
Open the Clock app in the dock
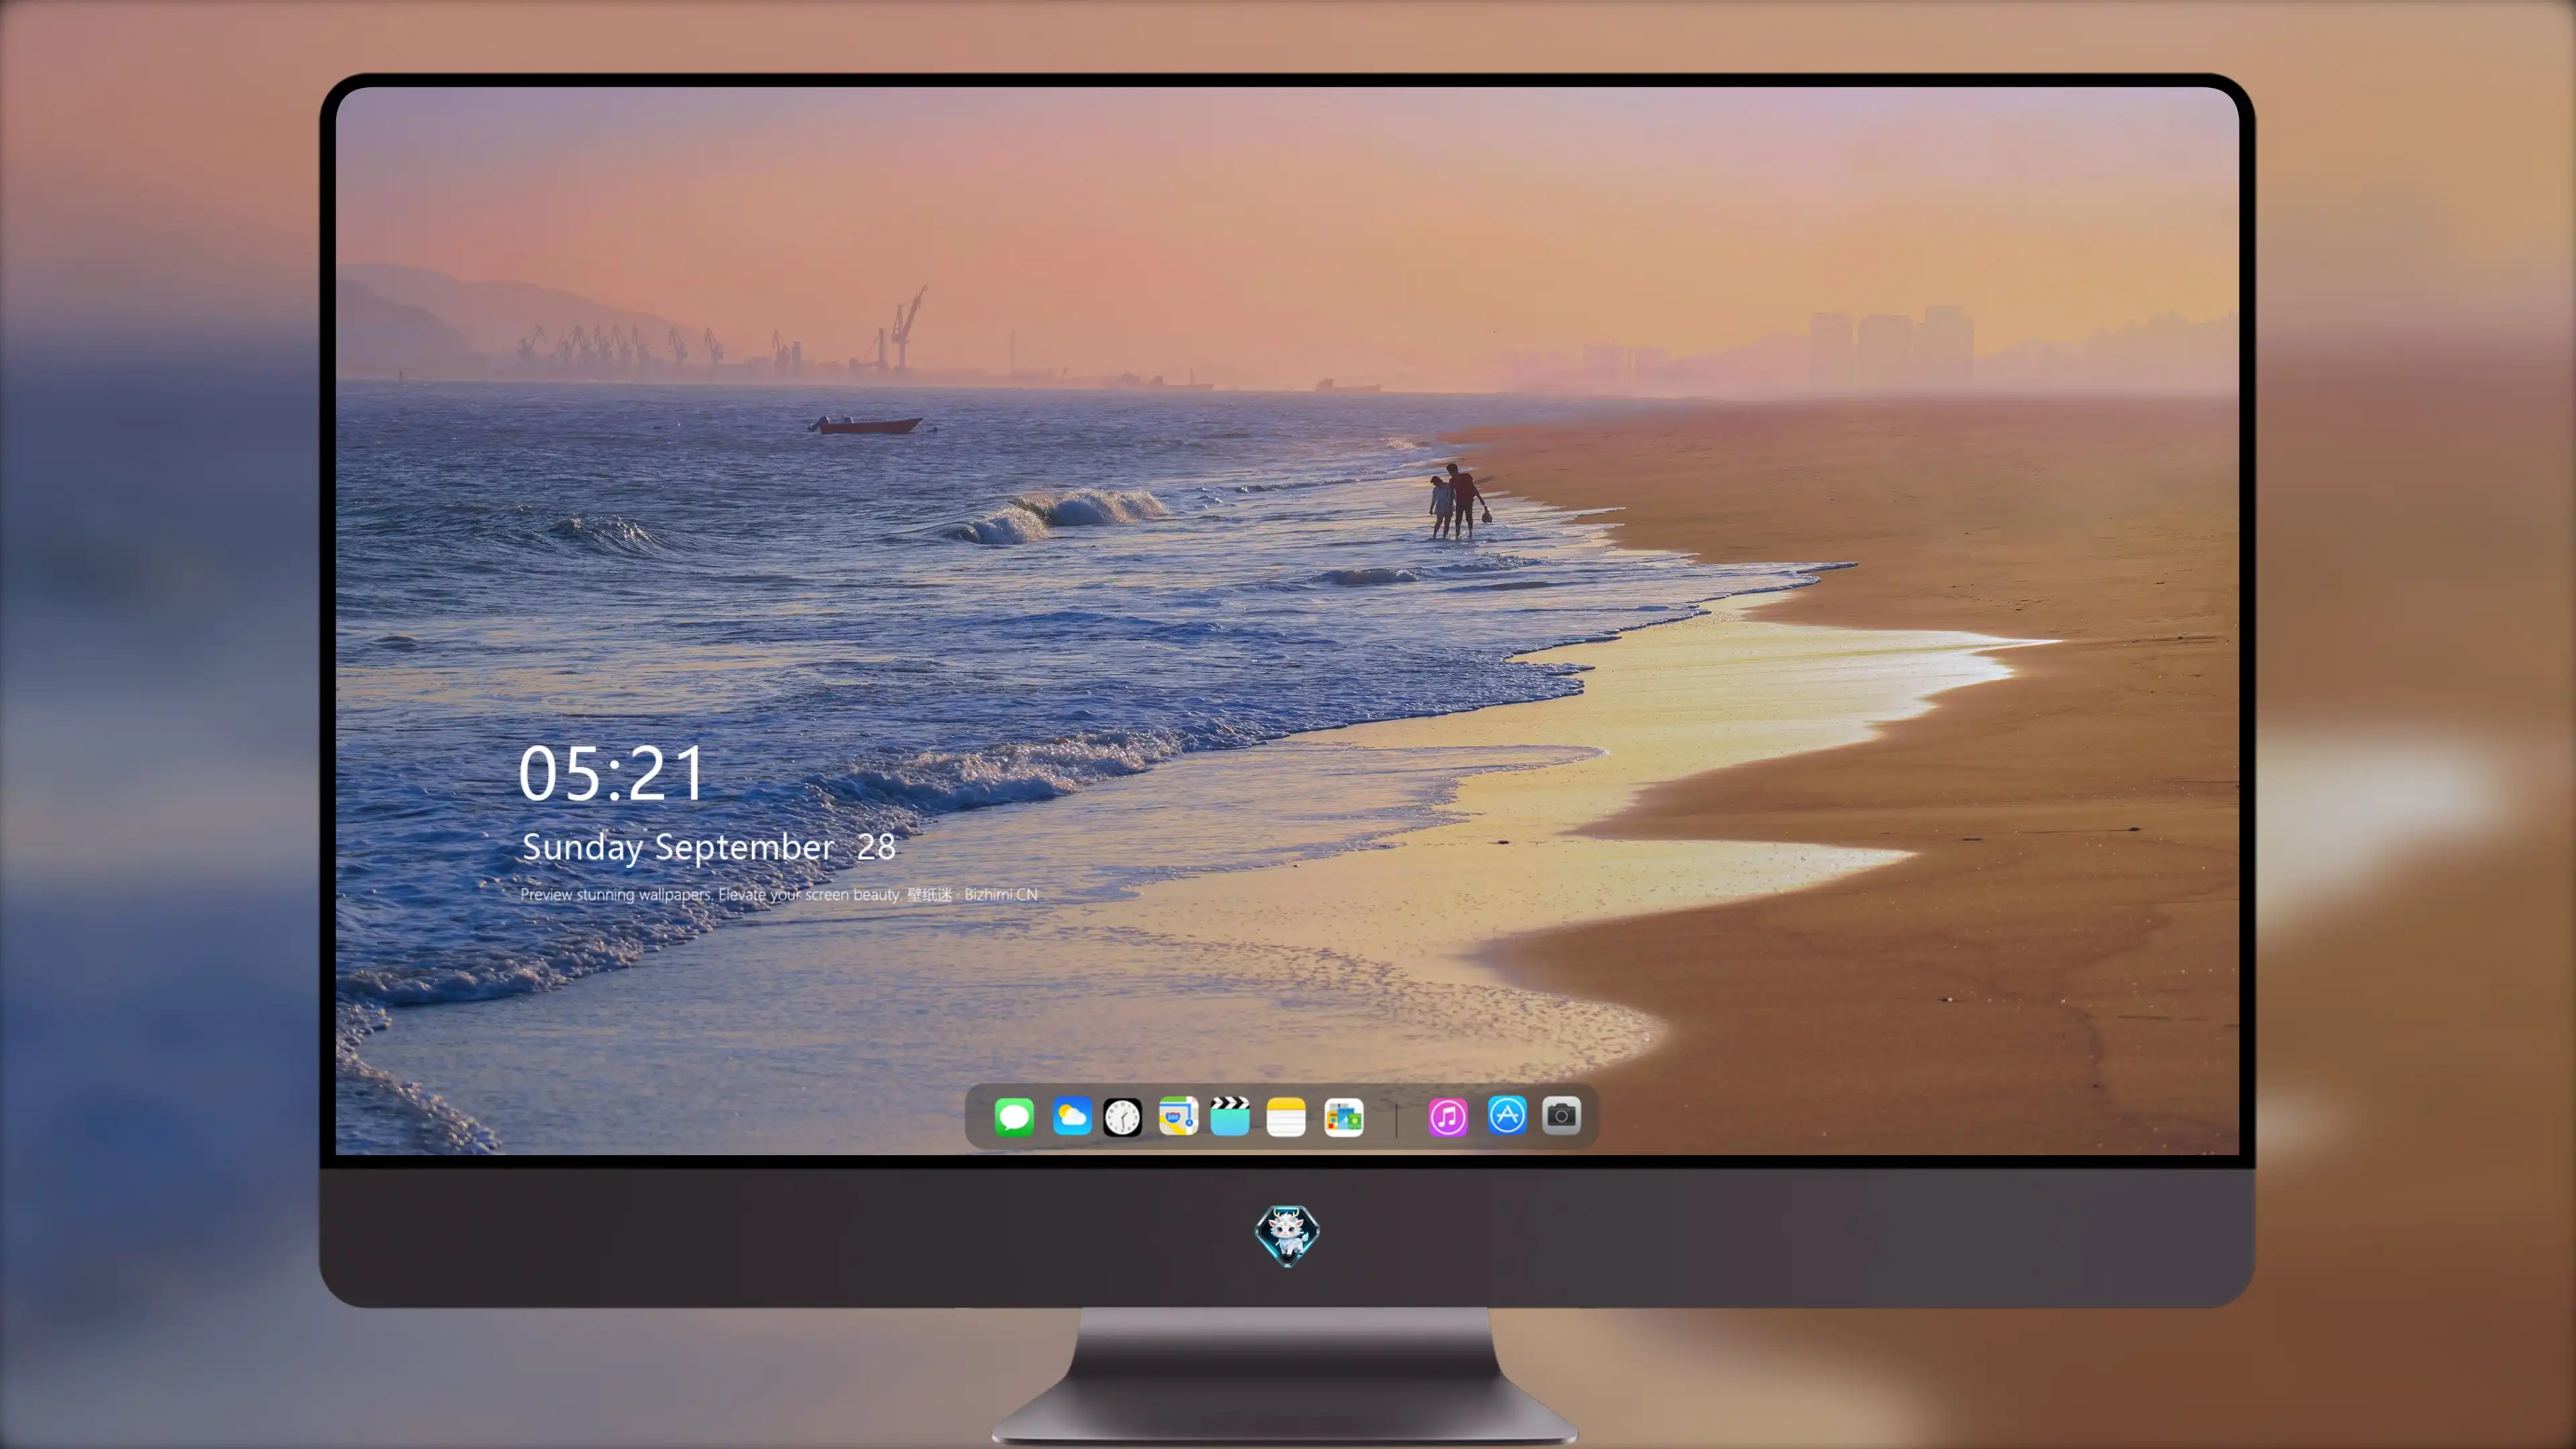pos(1122,1117)
